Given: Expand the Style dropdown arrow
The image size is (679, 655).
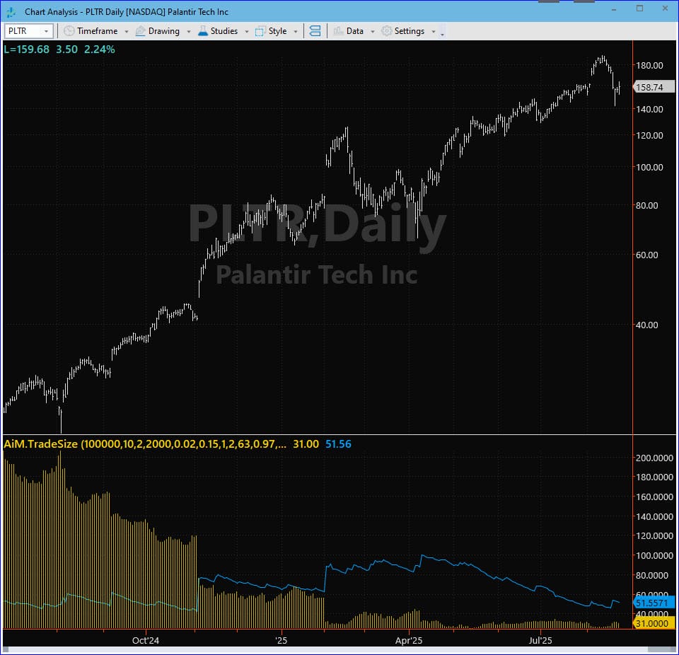Looking at the screenshot, I should 296,32.
